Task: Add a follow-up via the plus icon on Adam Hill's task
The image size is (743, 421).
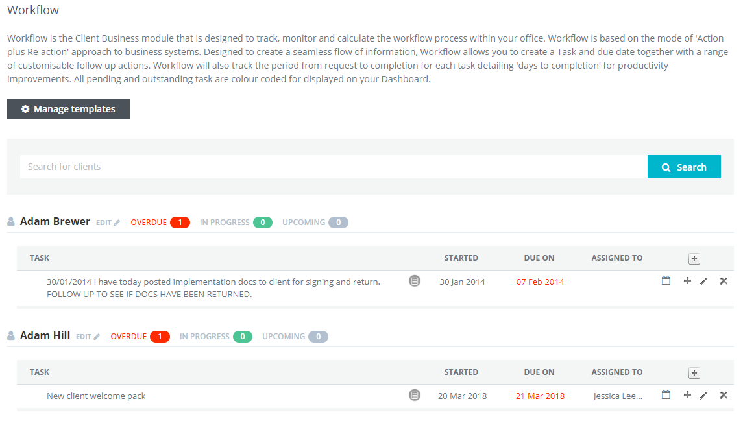Action: (x=687, y=394)
